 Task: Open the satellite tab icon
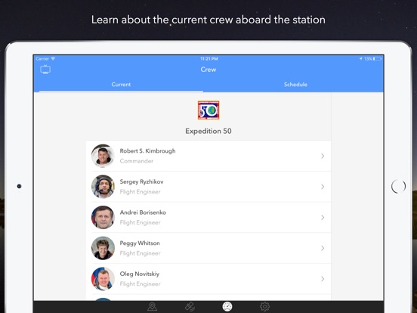point(190,307)
